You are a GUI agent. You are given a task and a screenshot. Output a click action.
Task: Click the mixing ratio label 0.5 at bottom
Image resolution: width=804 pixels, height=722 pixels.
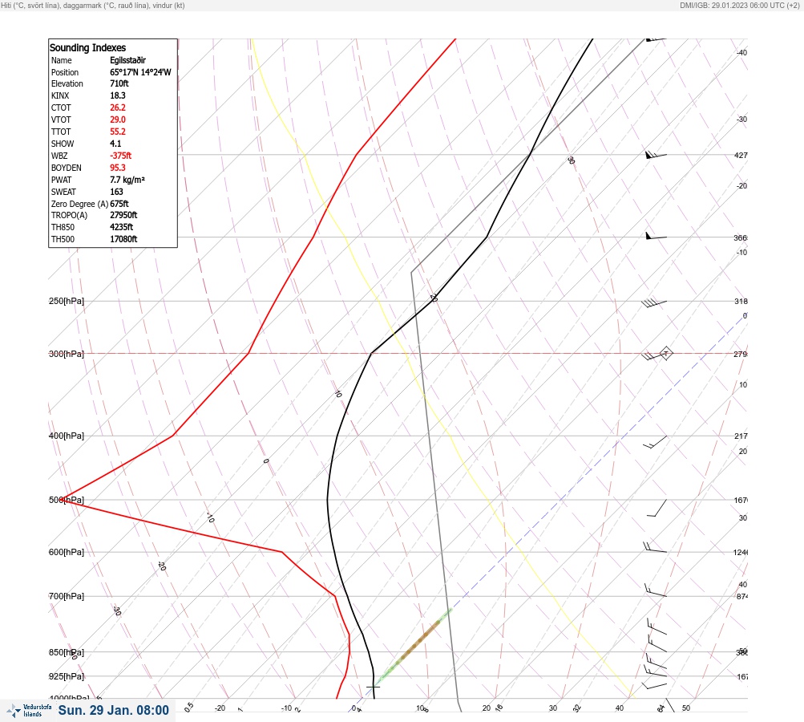188,707
